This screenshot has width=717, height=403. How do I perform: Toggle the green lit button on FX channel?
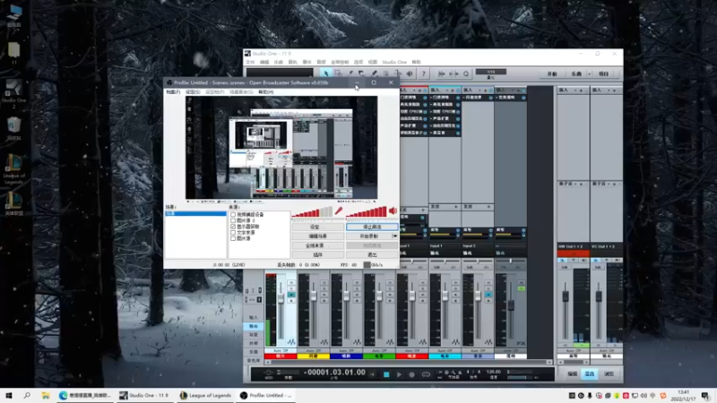coord(521,288)
